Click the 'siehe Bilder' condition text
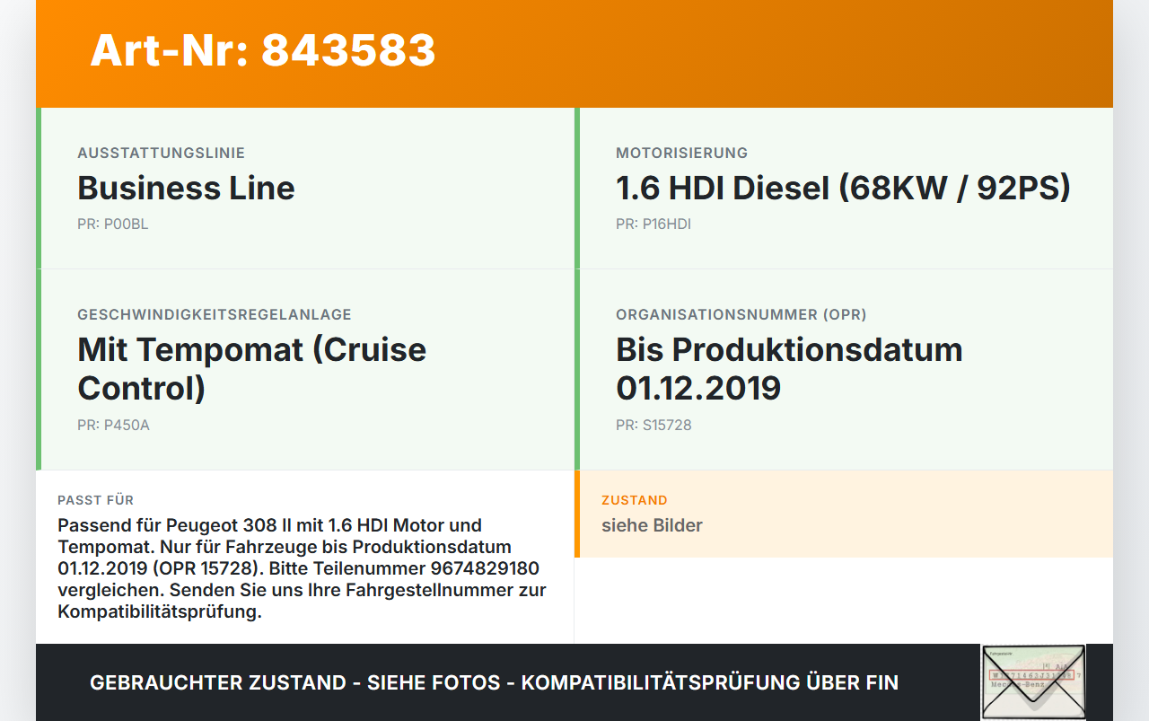The width and height of the screenshot is (1149, 721). tap(652, 525)
